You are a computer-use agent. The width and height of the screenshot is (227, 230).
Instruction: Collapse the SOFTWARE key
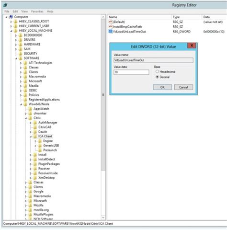click(x=16, y=58)
